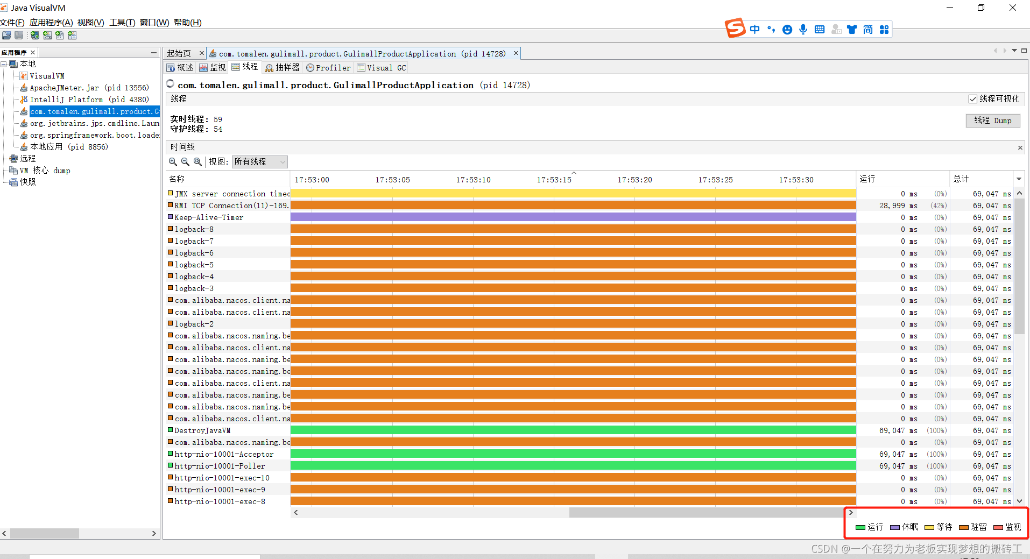Image resolution: width=1030 pixels, height=559 pixels.
Task: Sort threads by 总计 column header
Action: 982,179
